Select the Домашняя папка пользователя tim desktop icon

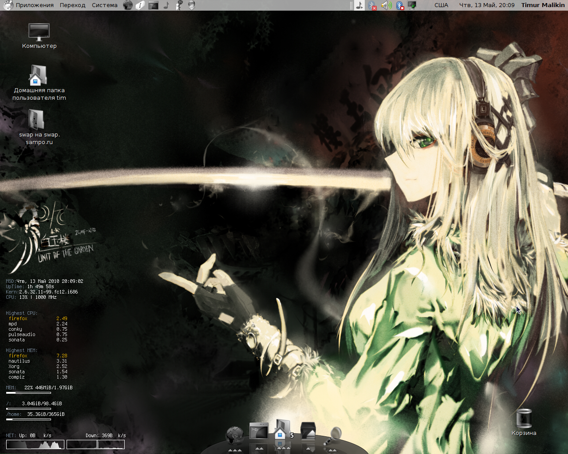point(38,75)
